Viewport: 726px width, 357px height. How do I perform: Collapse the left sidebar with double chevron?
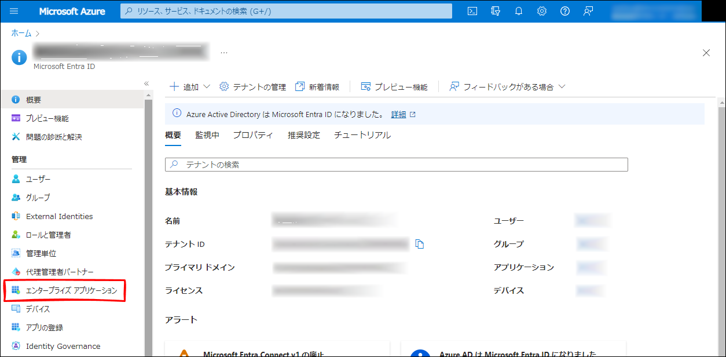[x=146, y=83]
